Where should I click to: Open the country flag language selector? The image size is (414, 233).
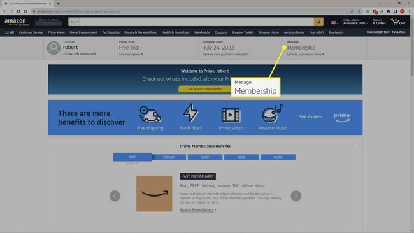(x=334, y=23)
